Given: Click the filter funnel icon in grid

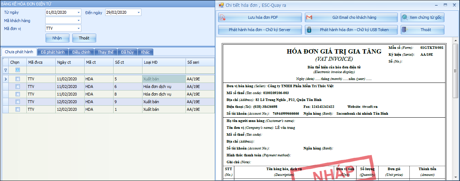Looking at the screenshot, I should [5, 70].
